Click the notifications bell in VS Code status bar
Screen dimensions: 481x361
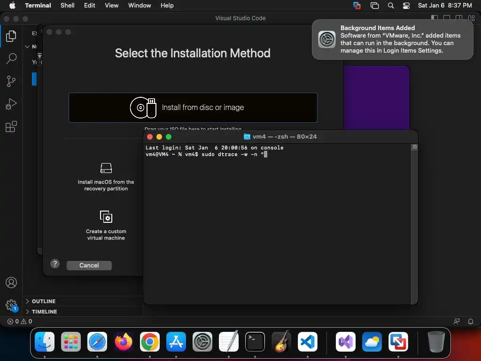(x=471, y=322)
